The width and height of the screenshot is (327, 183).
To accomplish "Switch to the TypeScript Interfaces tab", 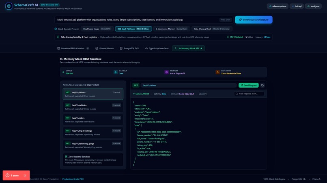I will [157, 48].
